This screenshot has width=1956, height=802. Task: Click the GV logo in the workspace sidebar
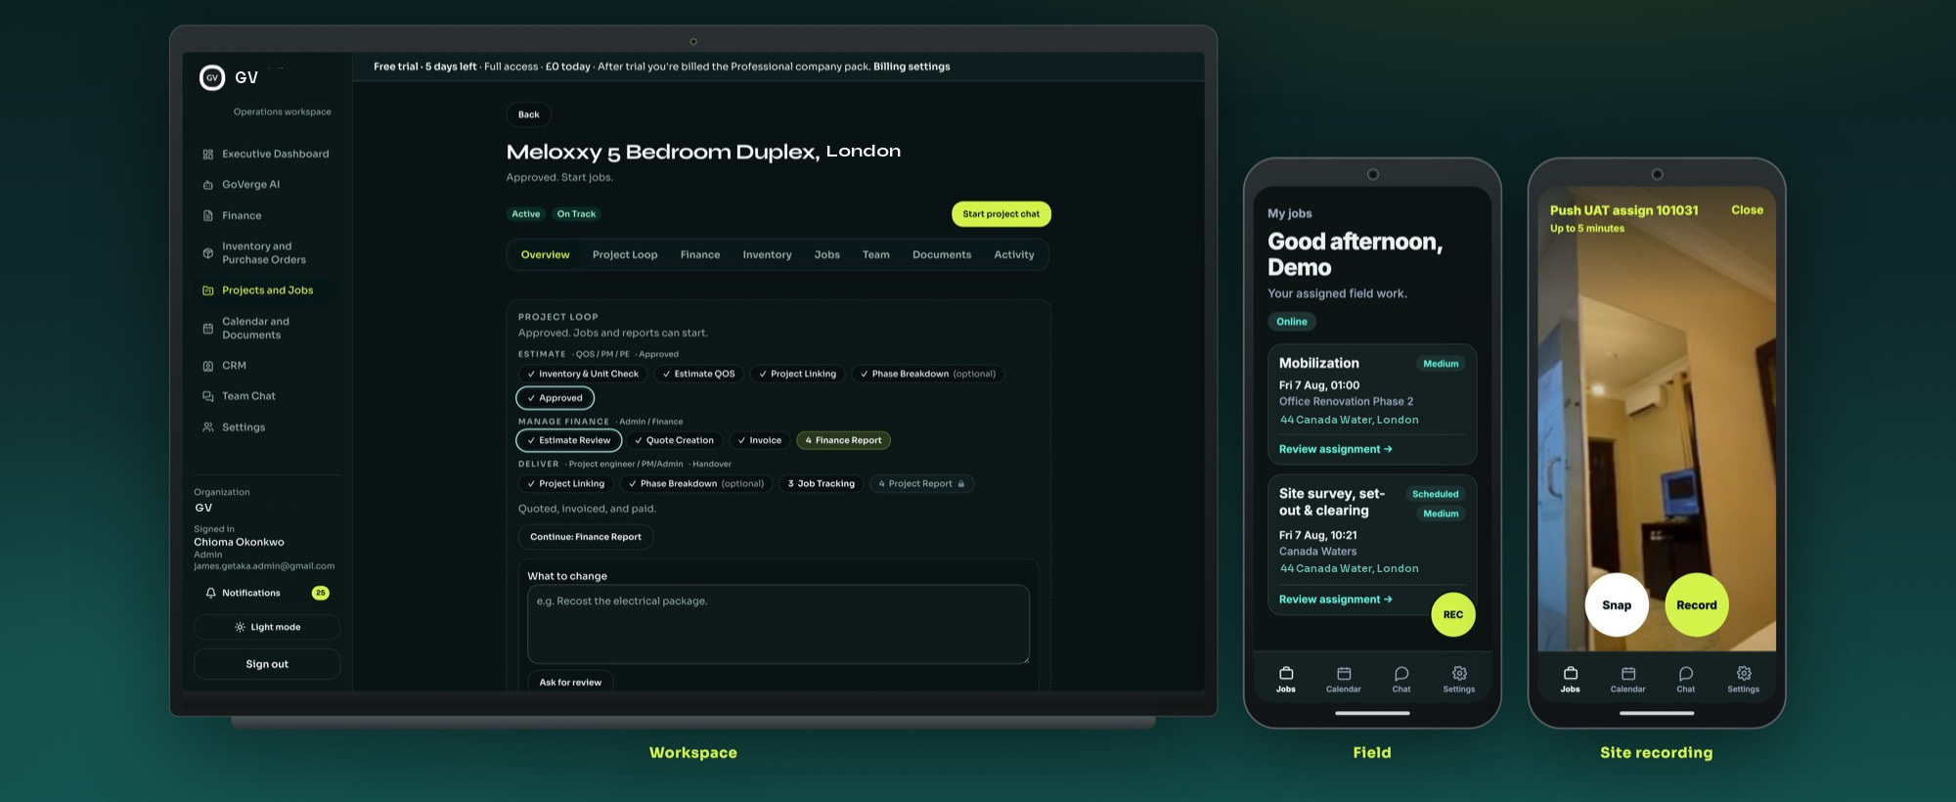tap(212, 77)
